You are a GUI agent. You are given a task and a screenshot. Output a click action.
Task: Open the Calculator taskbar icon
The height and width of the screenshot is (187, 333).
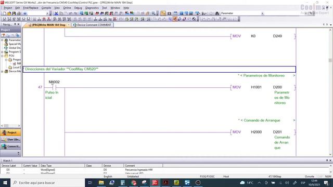[123, 182]
